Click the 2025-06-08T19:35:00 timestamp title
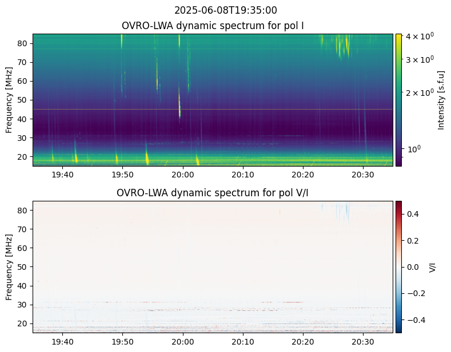Image resolution: width=451 pixels, height=352 pixels. 225,10
